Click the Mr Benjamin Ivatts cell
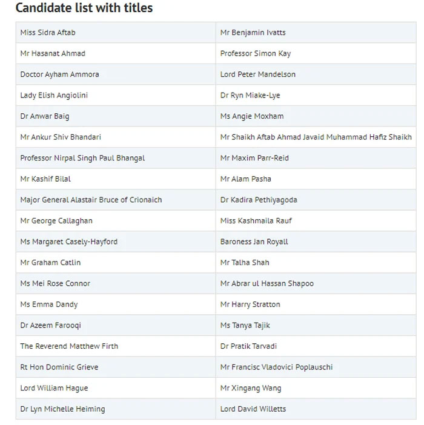The height and width of the screenshot is (425, 424). point(253,33)
